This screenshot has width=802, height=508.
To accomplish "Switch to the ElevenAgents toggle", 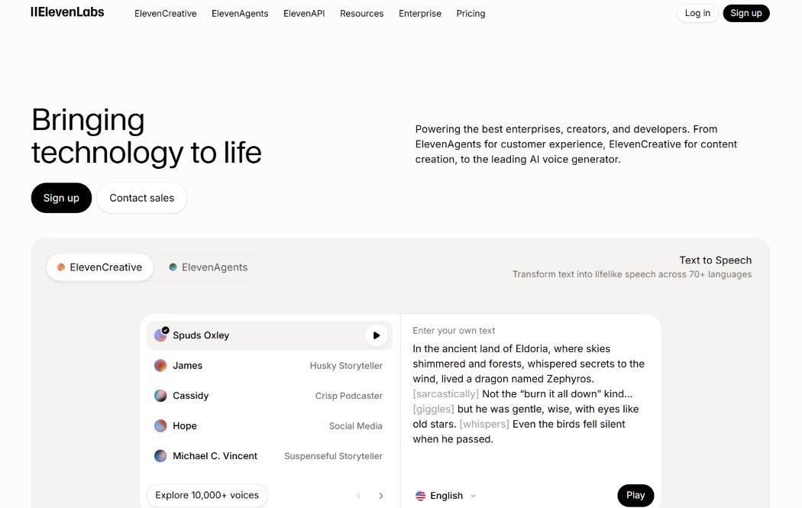I will (x=209, y=267).
